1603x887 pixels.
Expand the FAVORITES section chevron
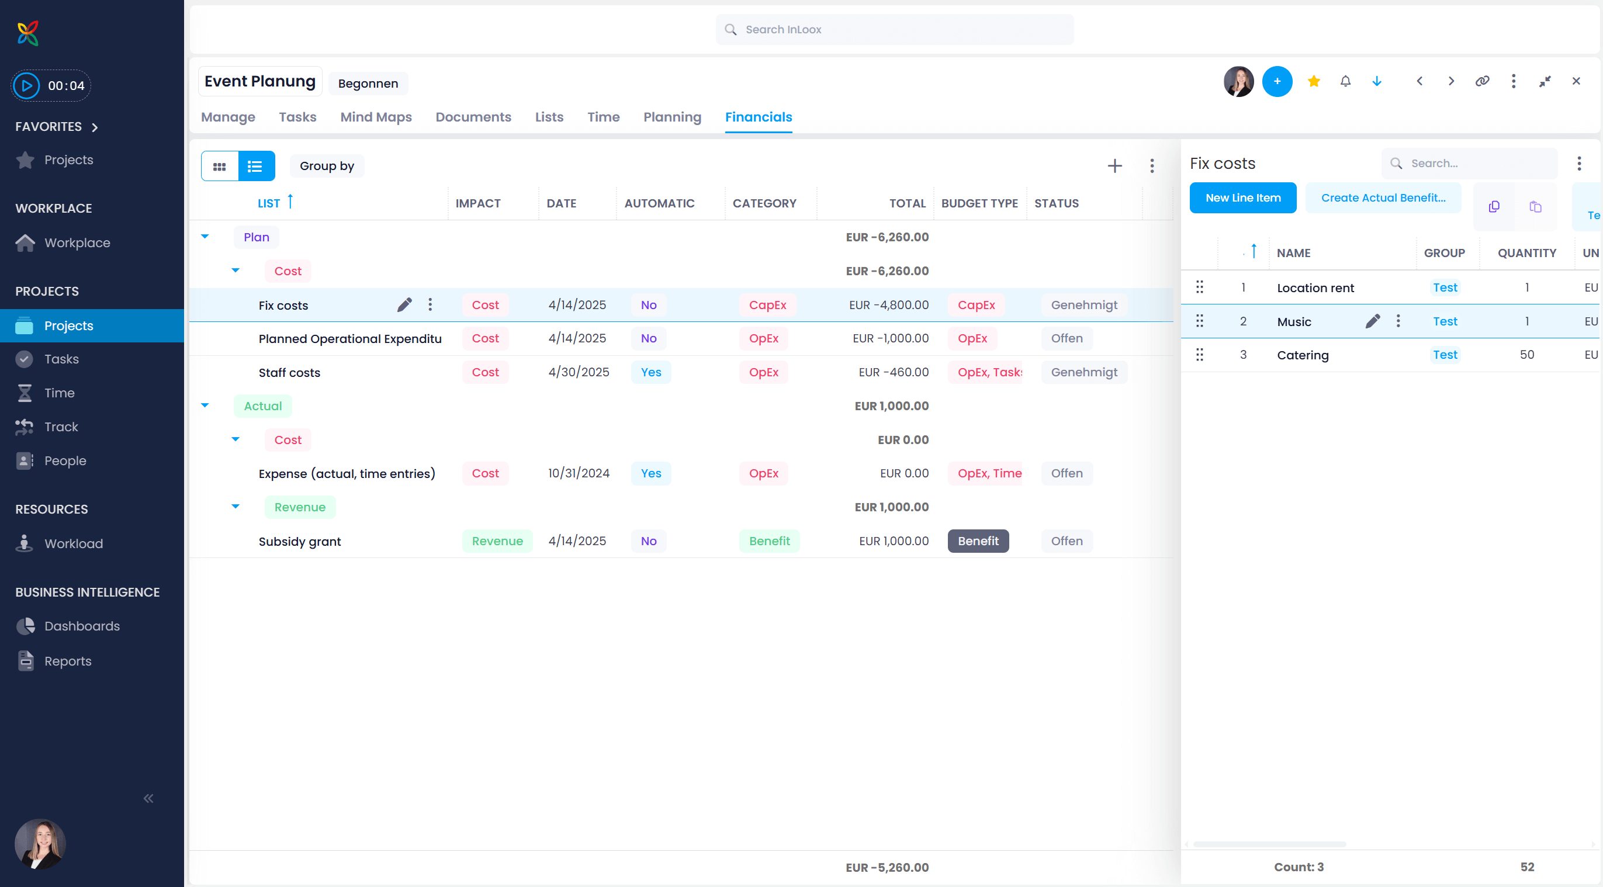pyautogui.click(x=95, y=127)
